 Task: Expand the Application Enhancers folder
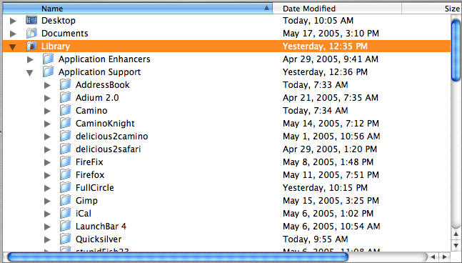click(x=30, y=59)
